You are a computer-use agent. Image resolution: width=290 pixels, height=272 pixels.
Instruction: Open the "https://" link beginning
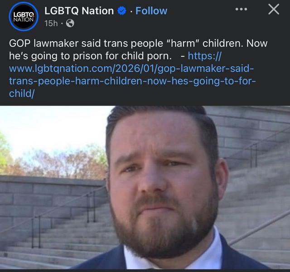pos(204,56)
